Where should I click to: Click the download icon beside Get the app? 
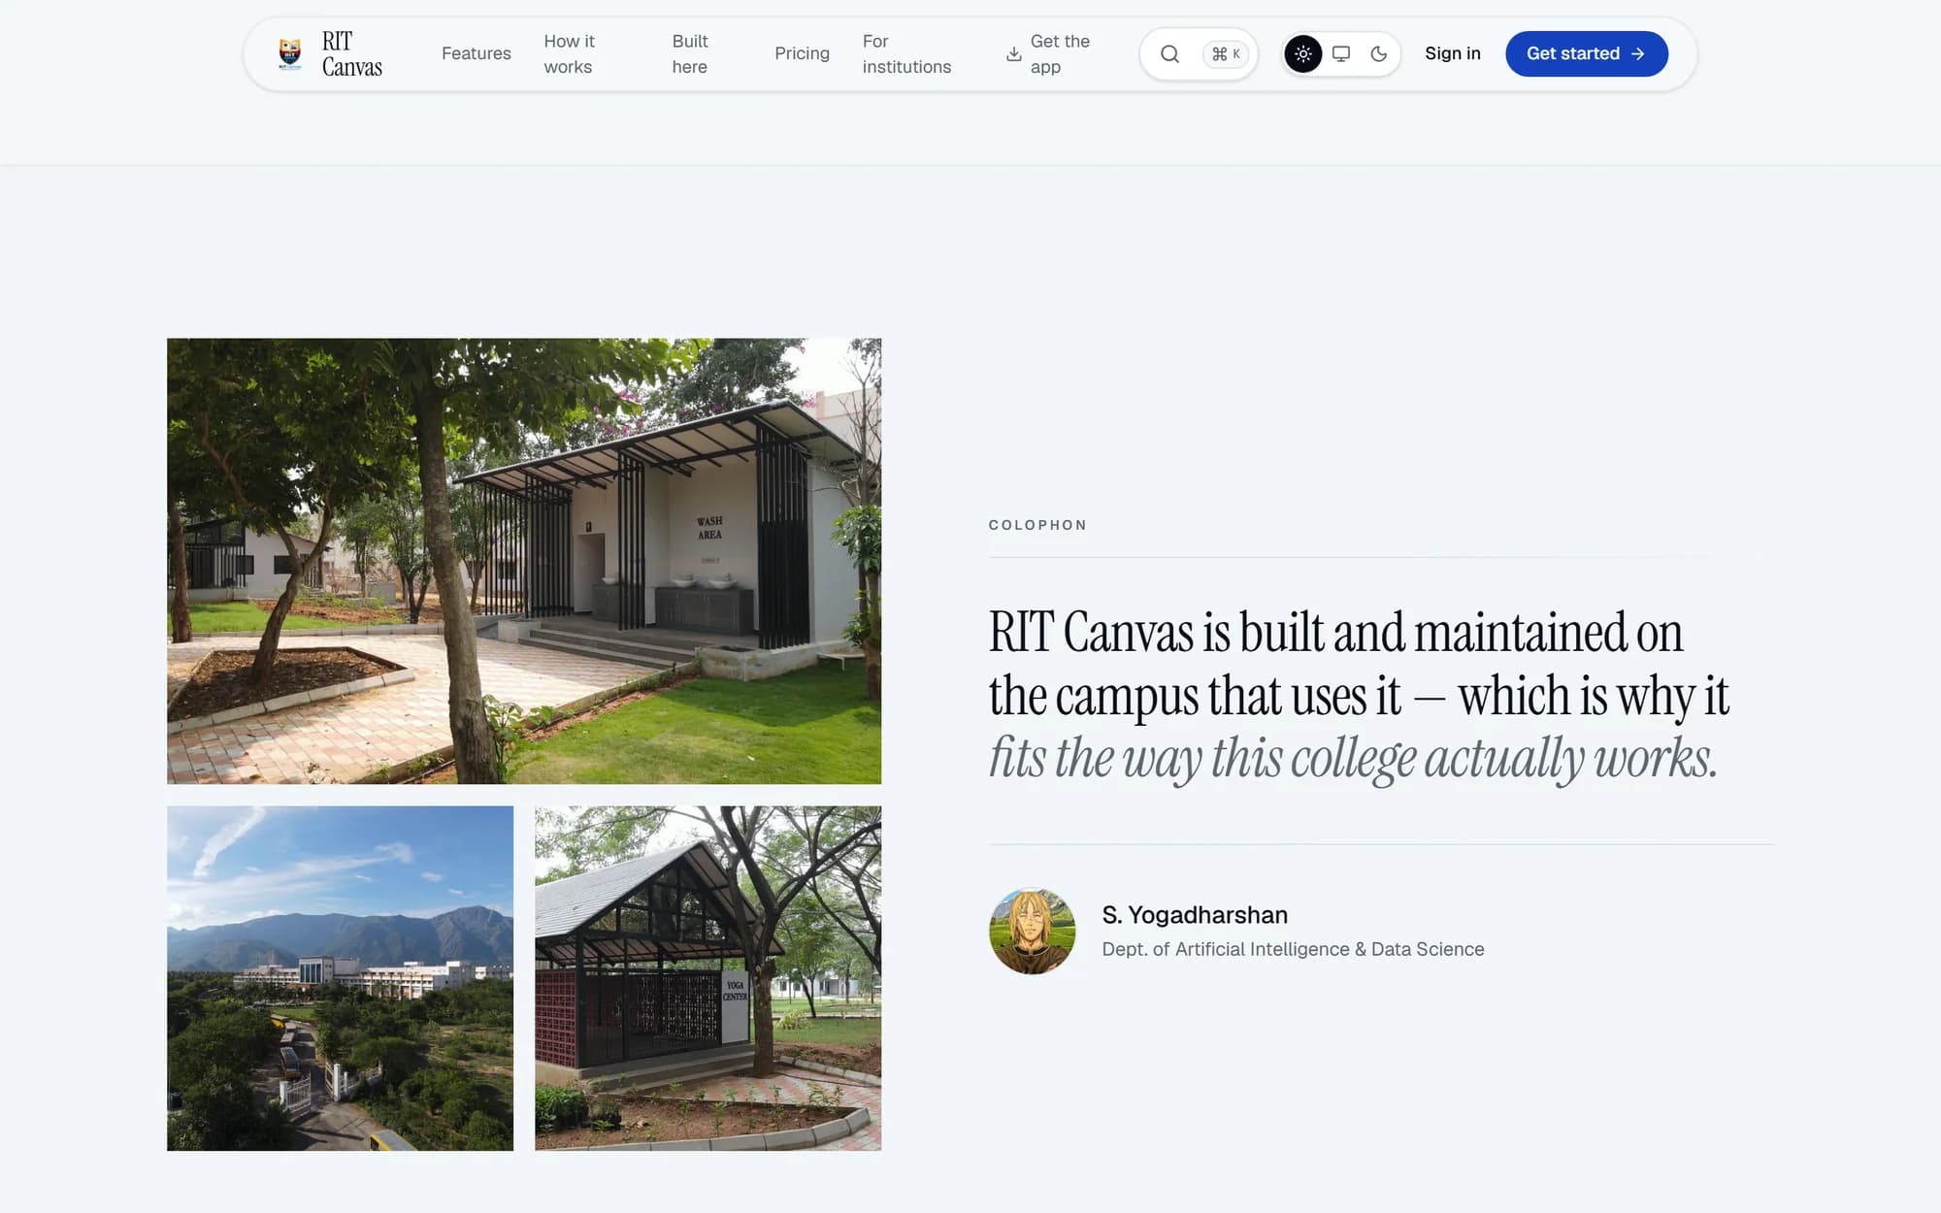pos(1013,54)
